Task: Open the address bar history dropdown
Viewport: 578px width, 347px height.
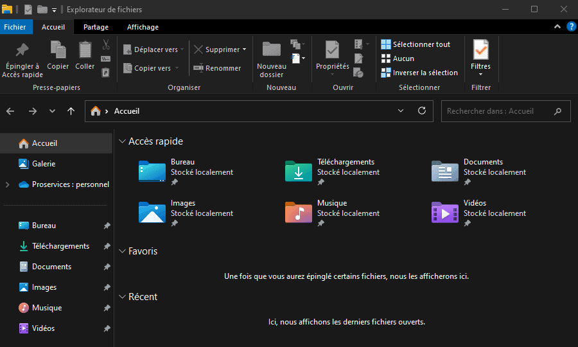Action: 401,111
